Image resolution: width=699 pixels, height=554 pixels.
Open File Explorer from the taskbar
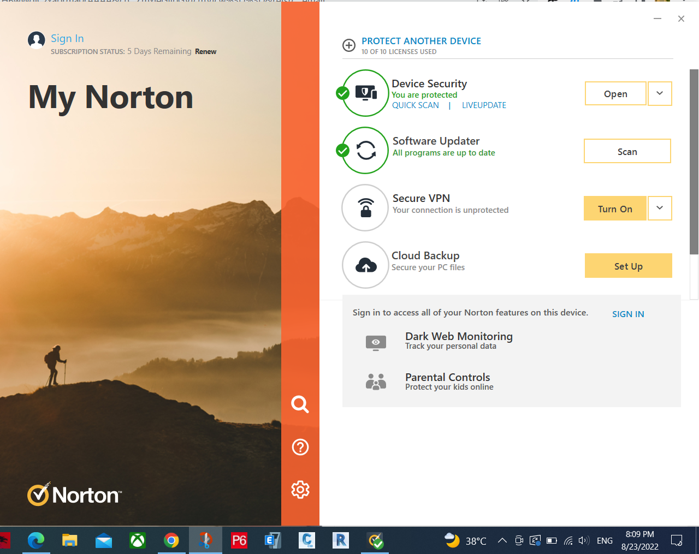(70, 540)
